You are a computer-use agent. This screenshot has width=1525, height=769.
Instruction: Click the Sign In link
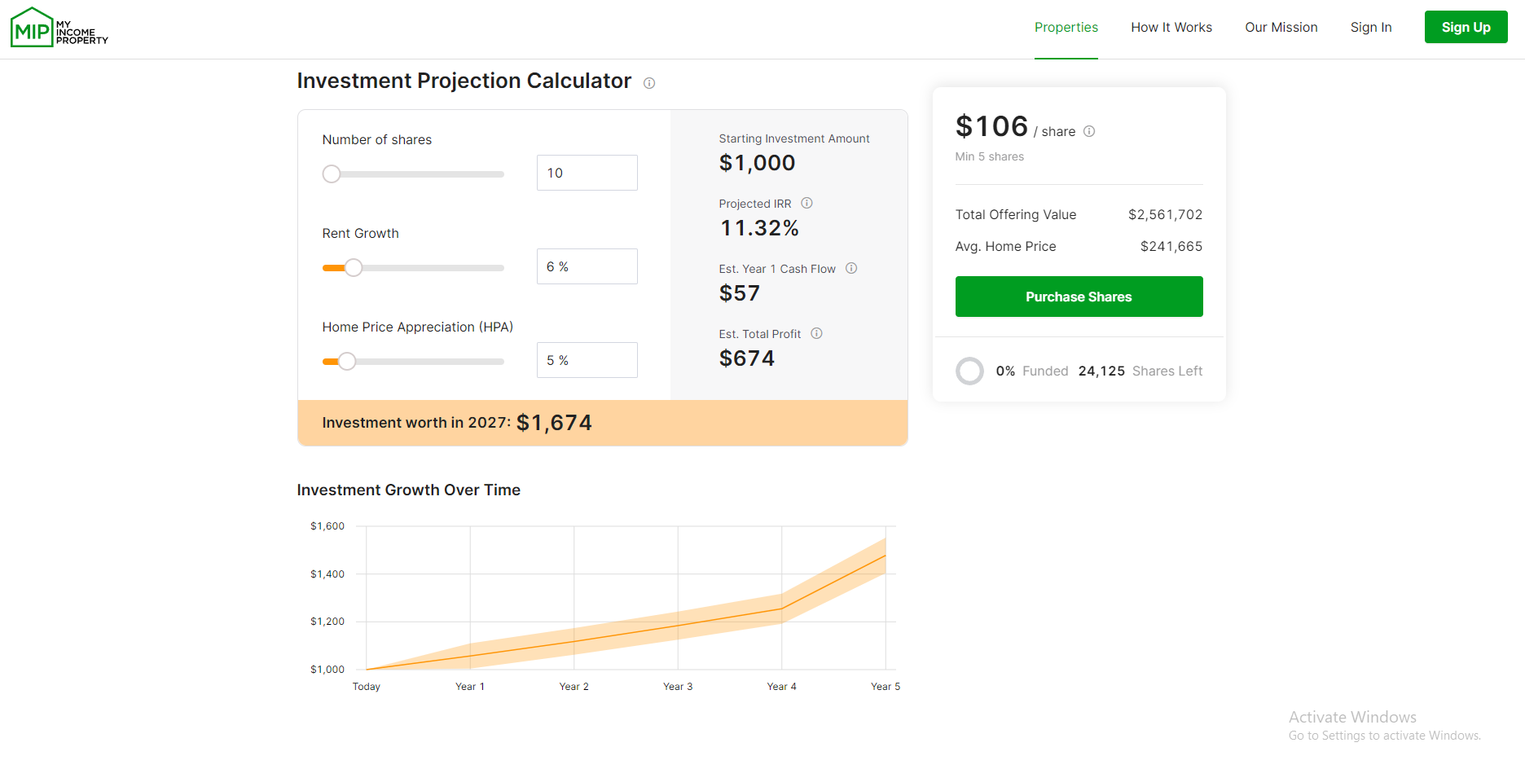tap(1370, 28)
